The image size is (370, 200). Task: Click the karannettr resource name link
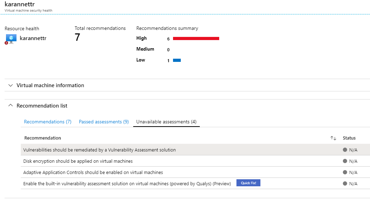pyautogui.click(x=33, y=38)
